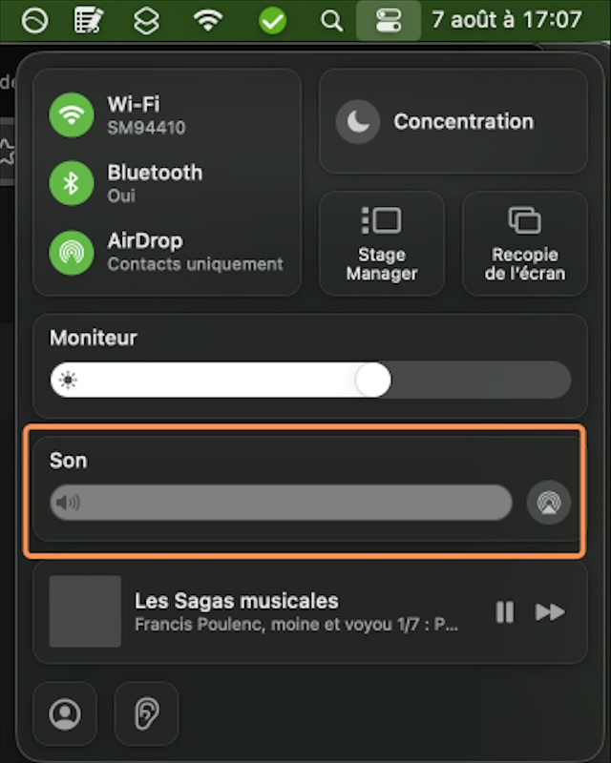The image size is (611, 763).
Task: Open the user account switcher icon
Action: coord(65,713)
